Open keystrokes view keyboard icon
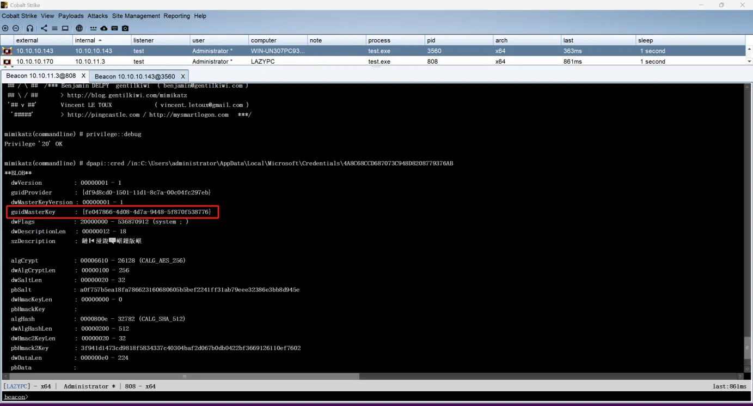 pos(115,28)
